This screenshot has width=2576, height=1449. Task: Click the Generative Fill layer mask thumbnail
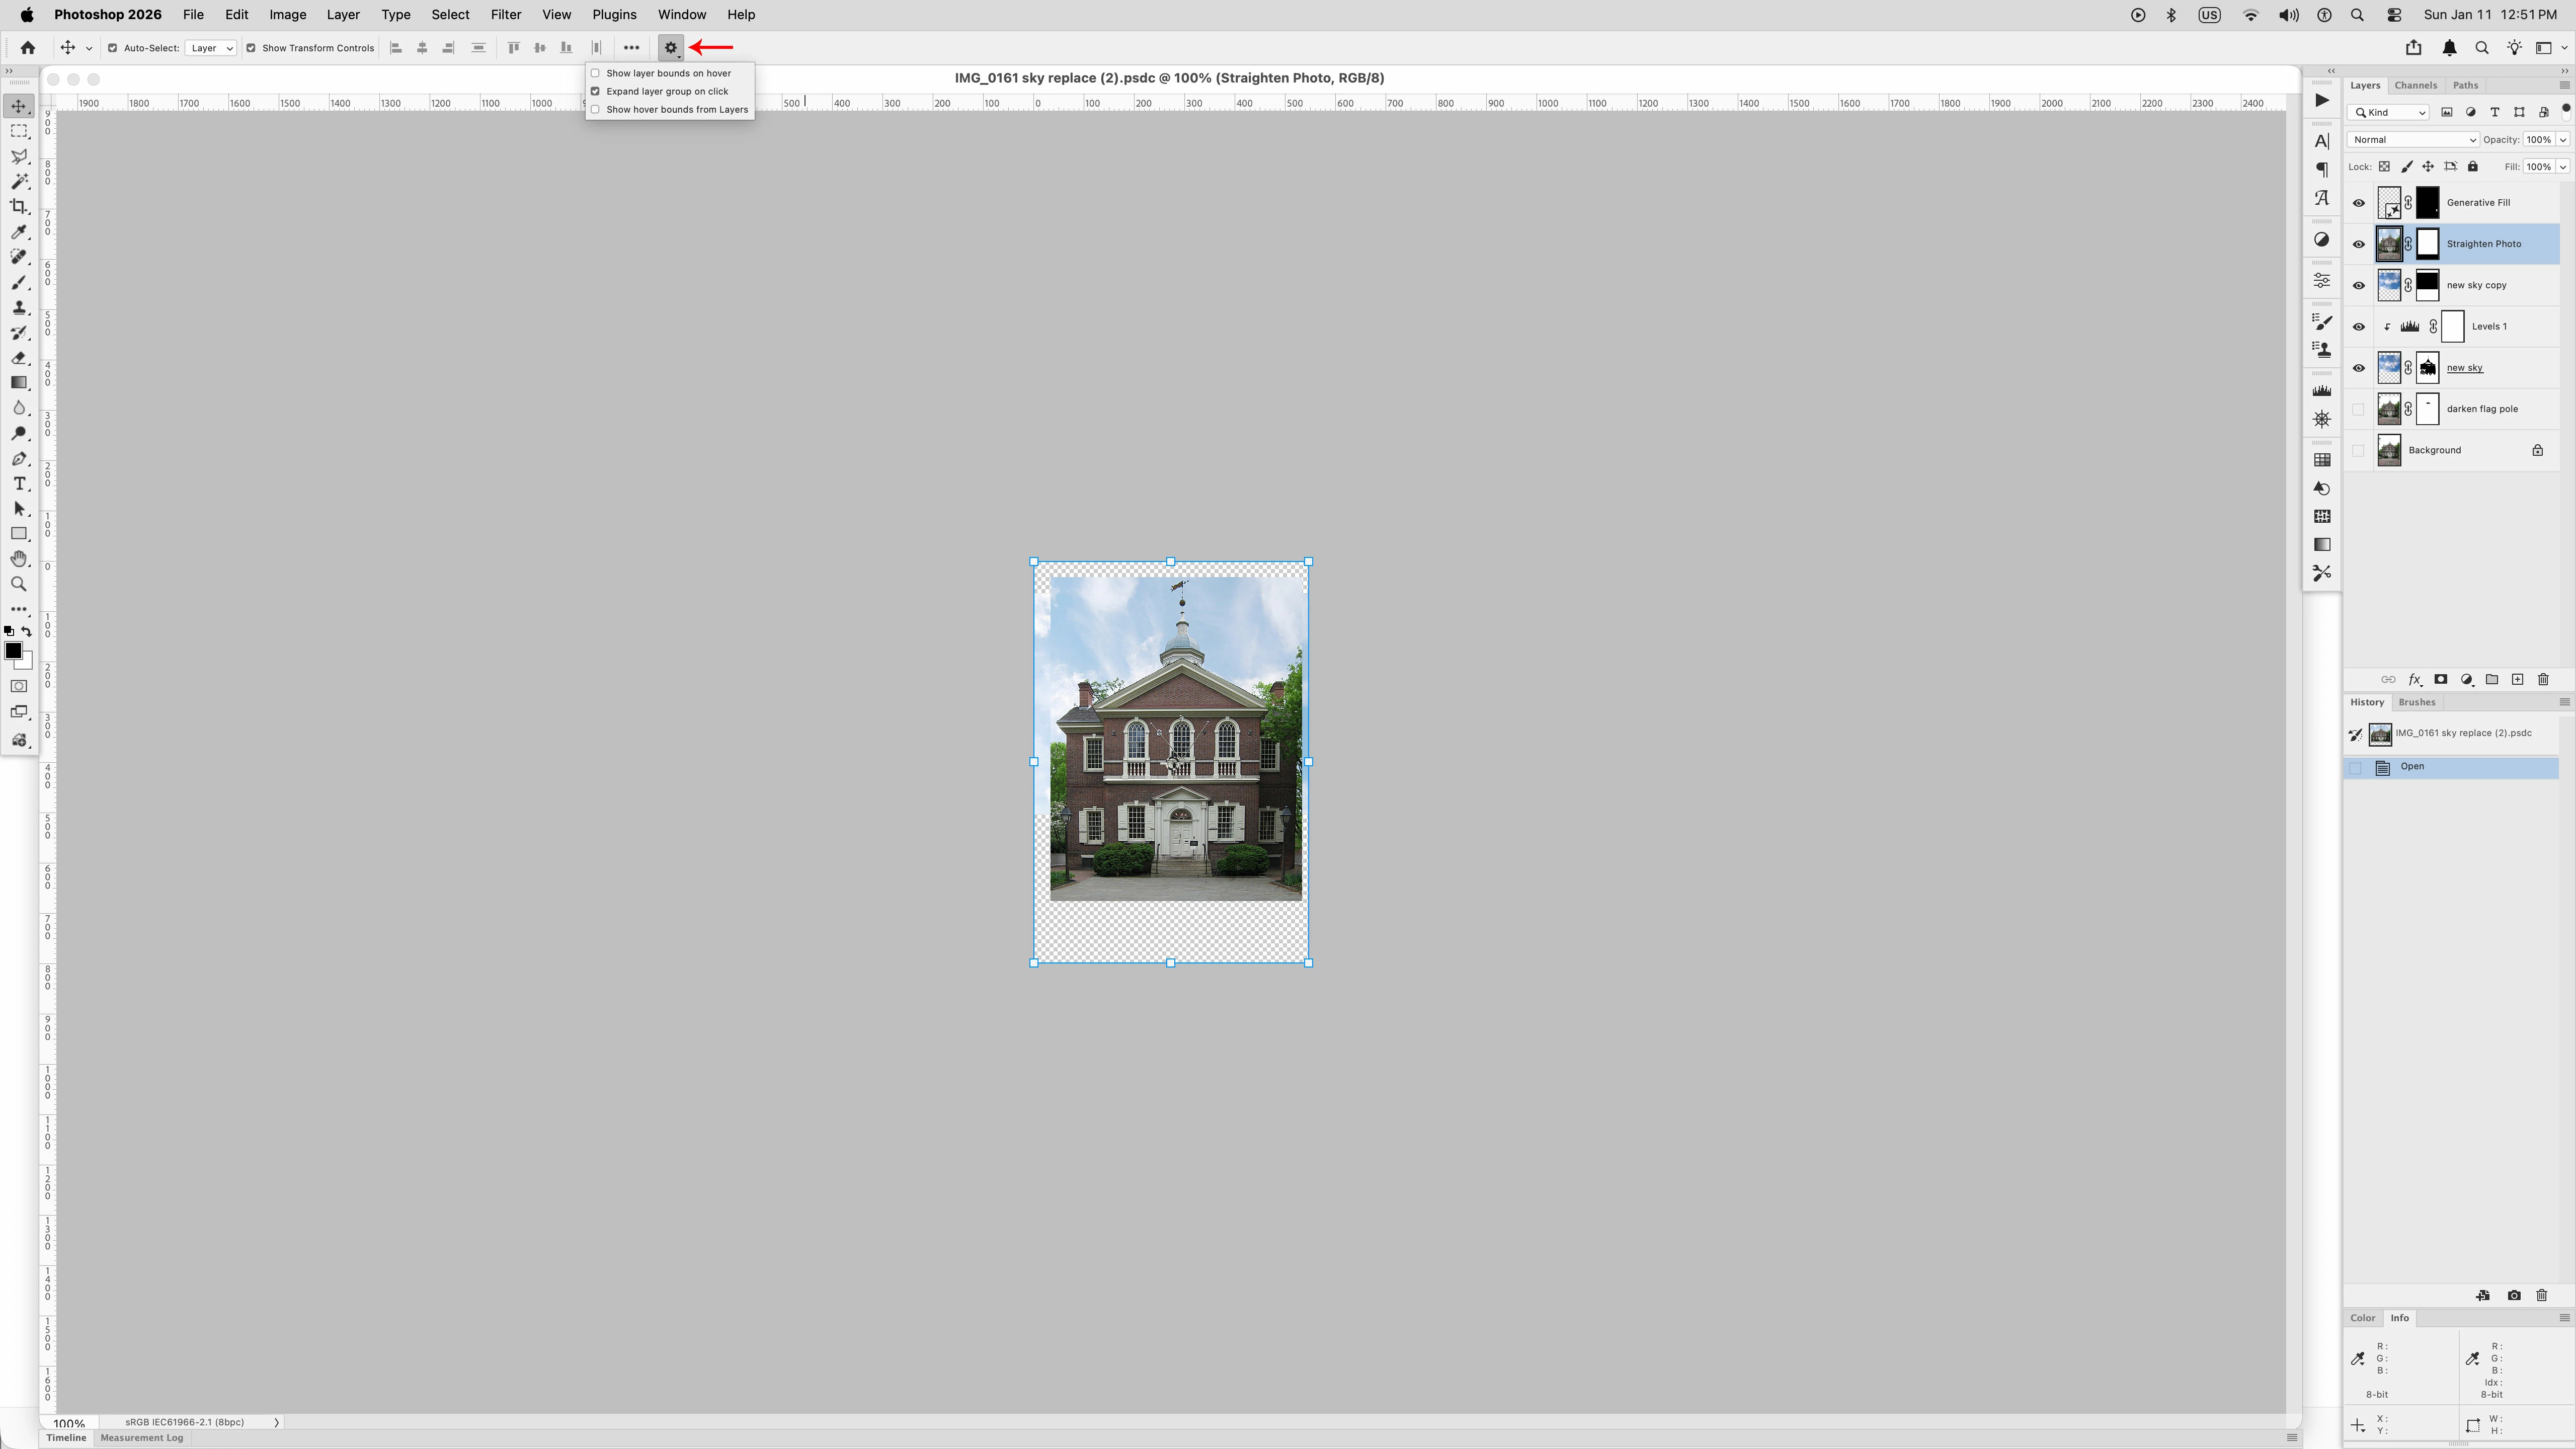tap(2428, 203)
